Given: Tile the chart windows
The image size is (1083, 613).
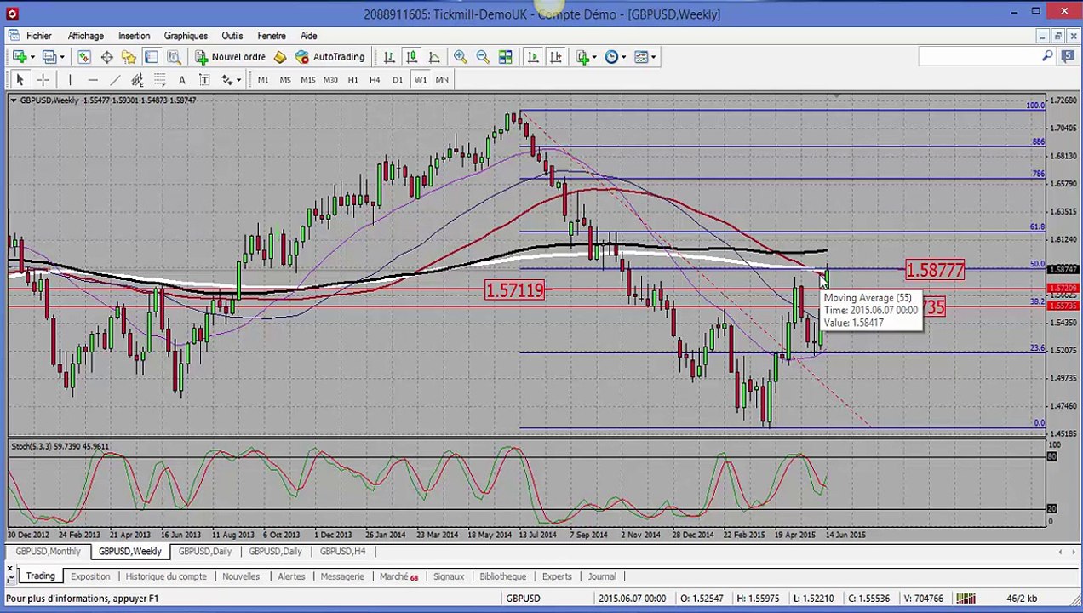Looking at the screenshot, I should (505, 57).
